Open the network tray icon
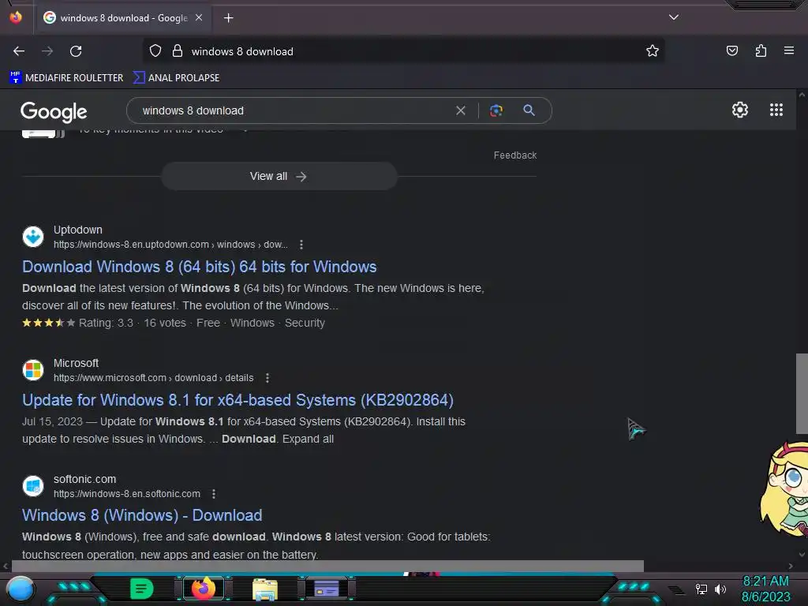Screen dimensions: 808x606 pos(701,589)
